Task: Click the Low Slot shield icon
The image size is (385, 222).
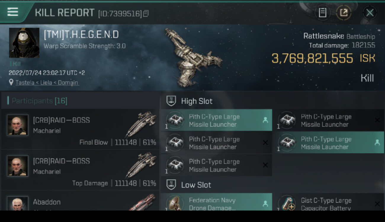Action: click(171, 185)
